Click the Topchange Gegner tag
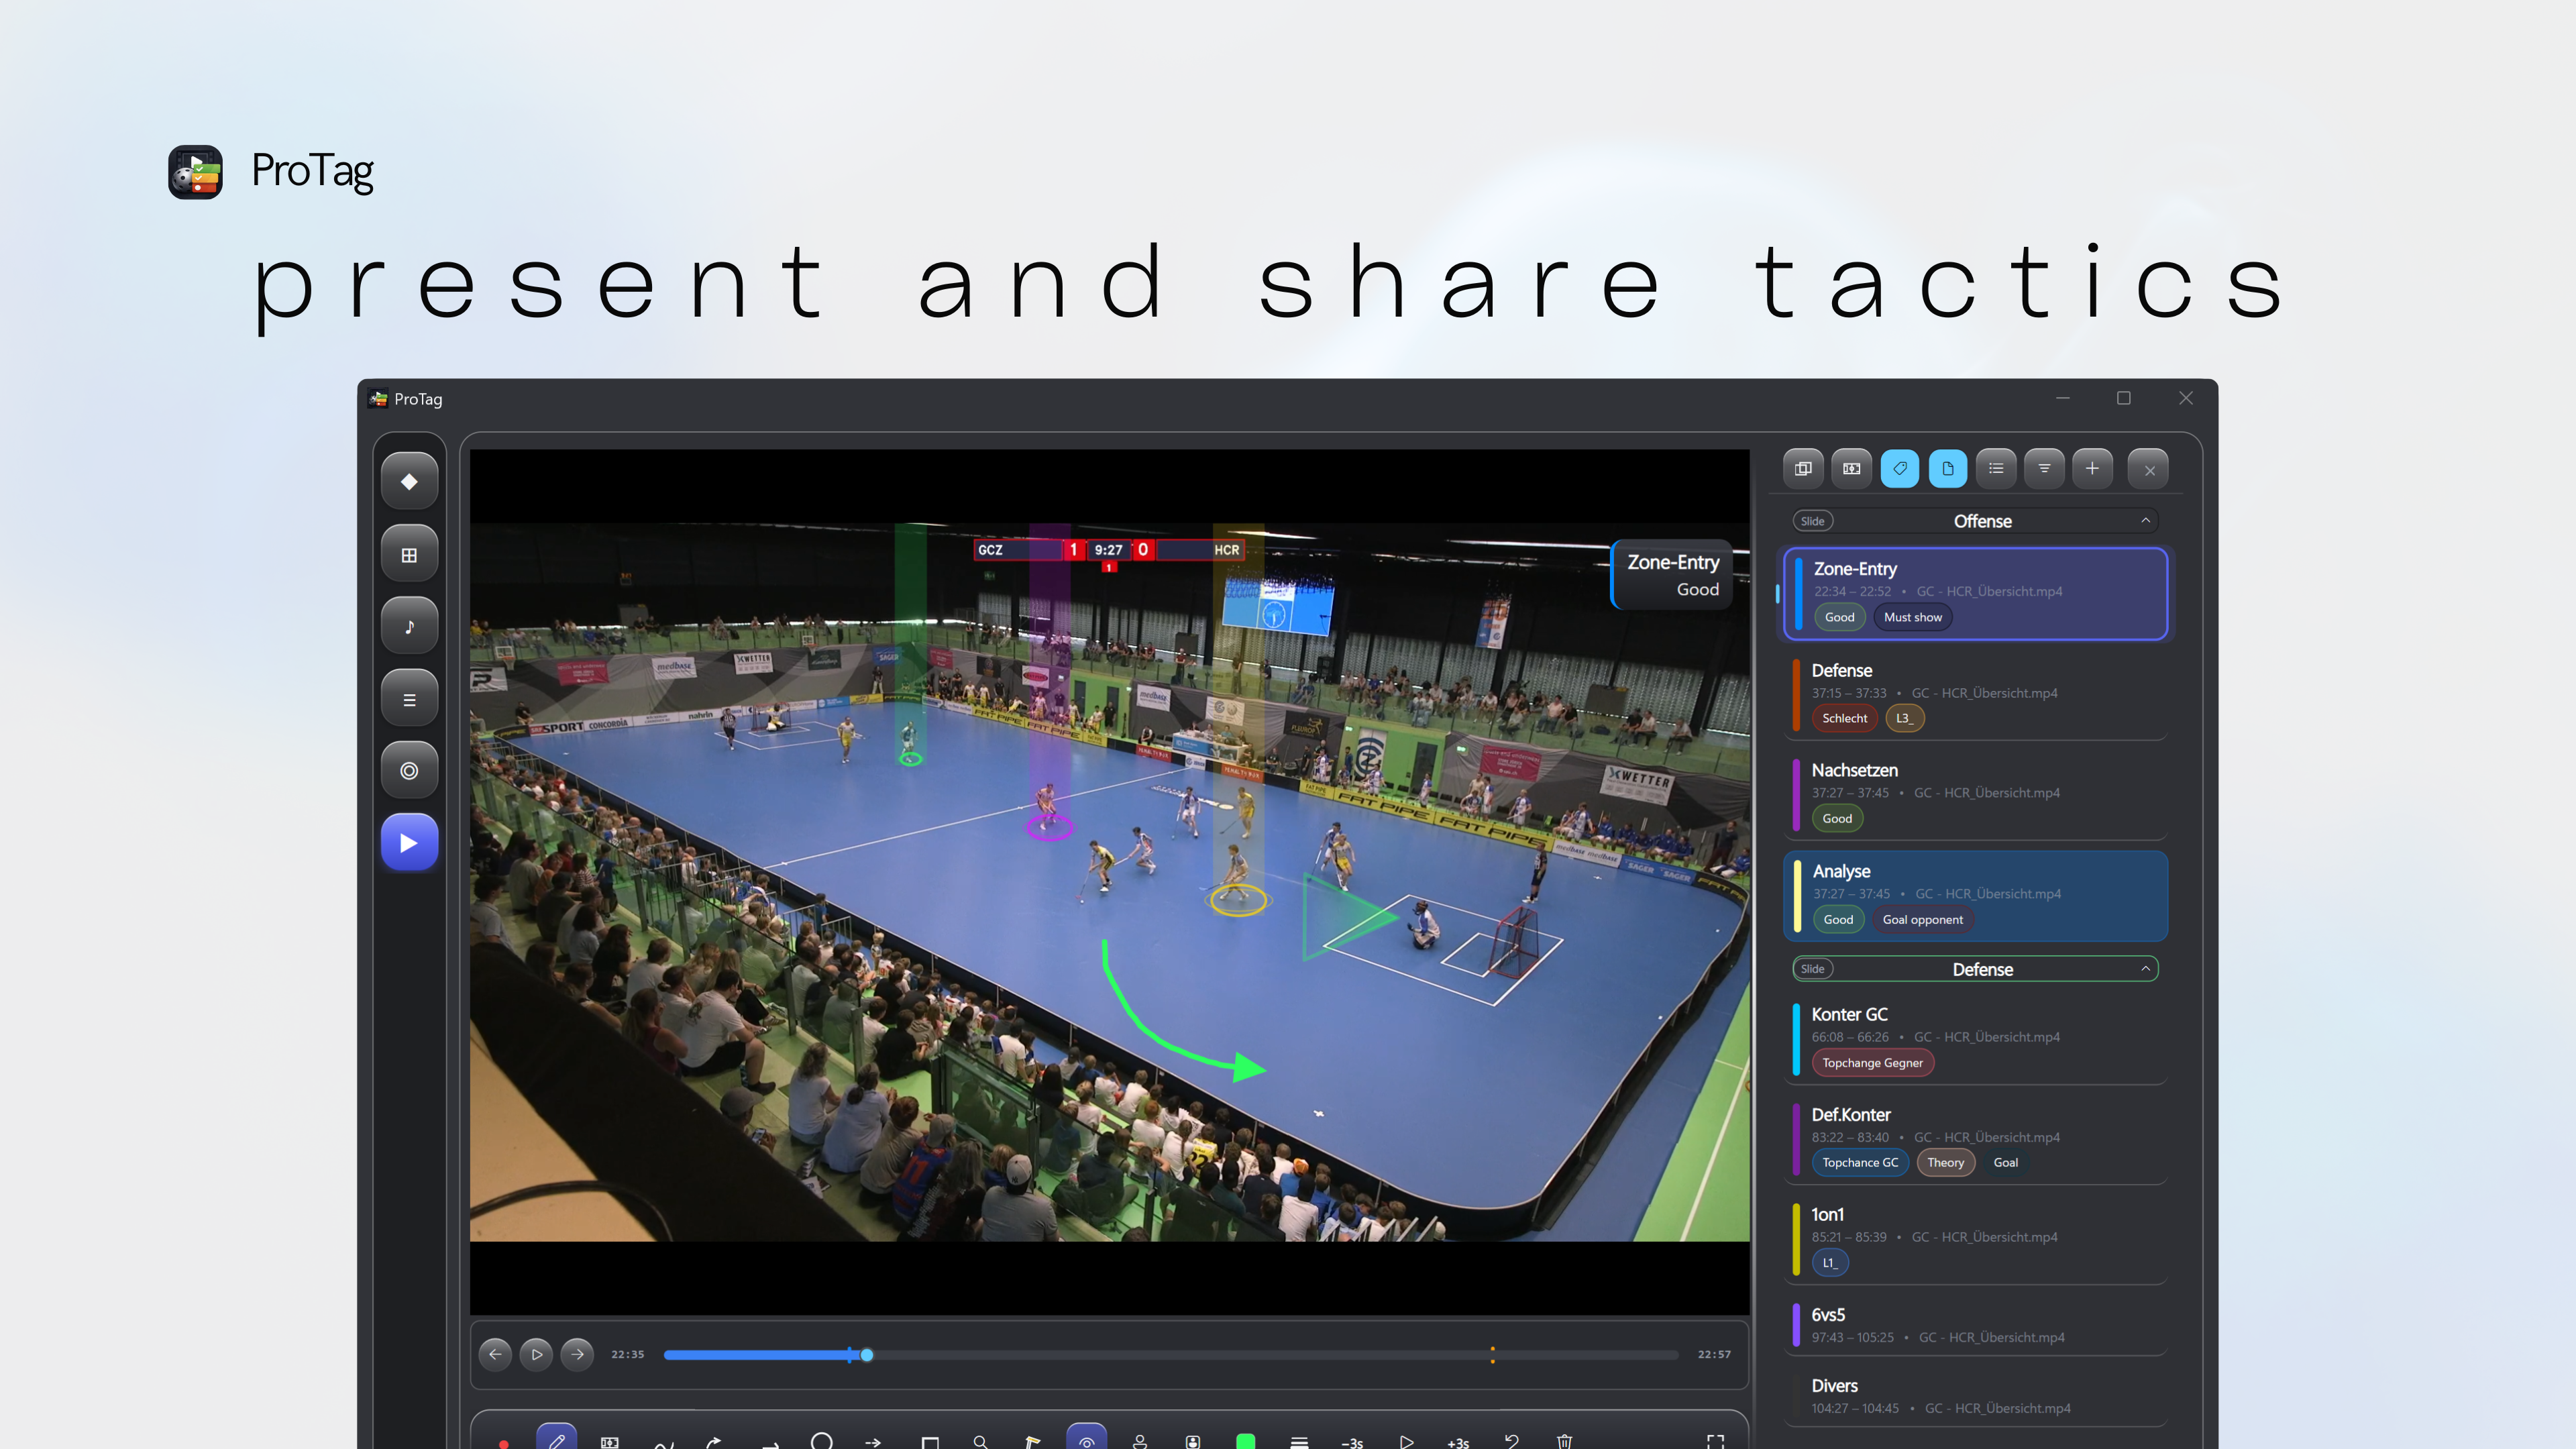2576x1449 pixels. pos(1872,1063)
